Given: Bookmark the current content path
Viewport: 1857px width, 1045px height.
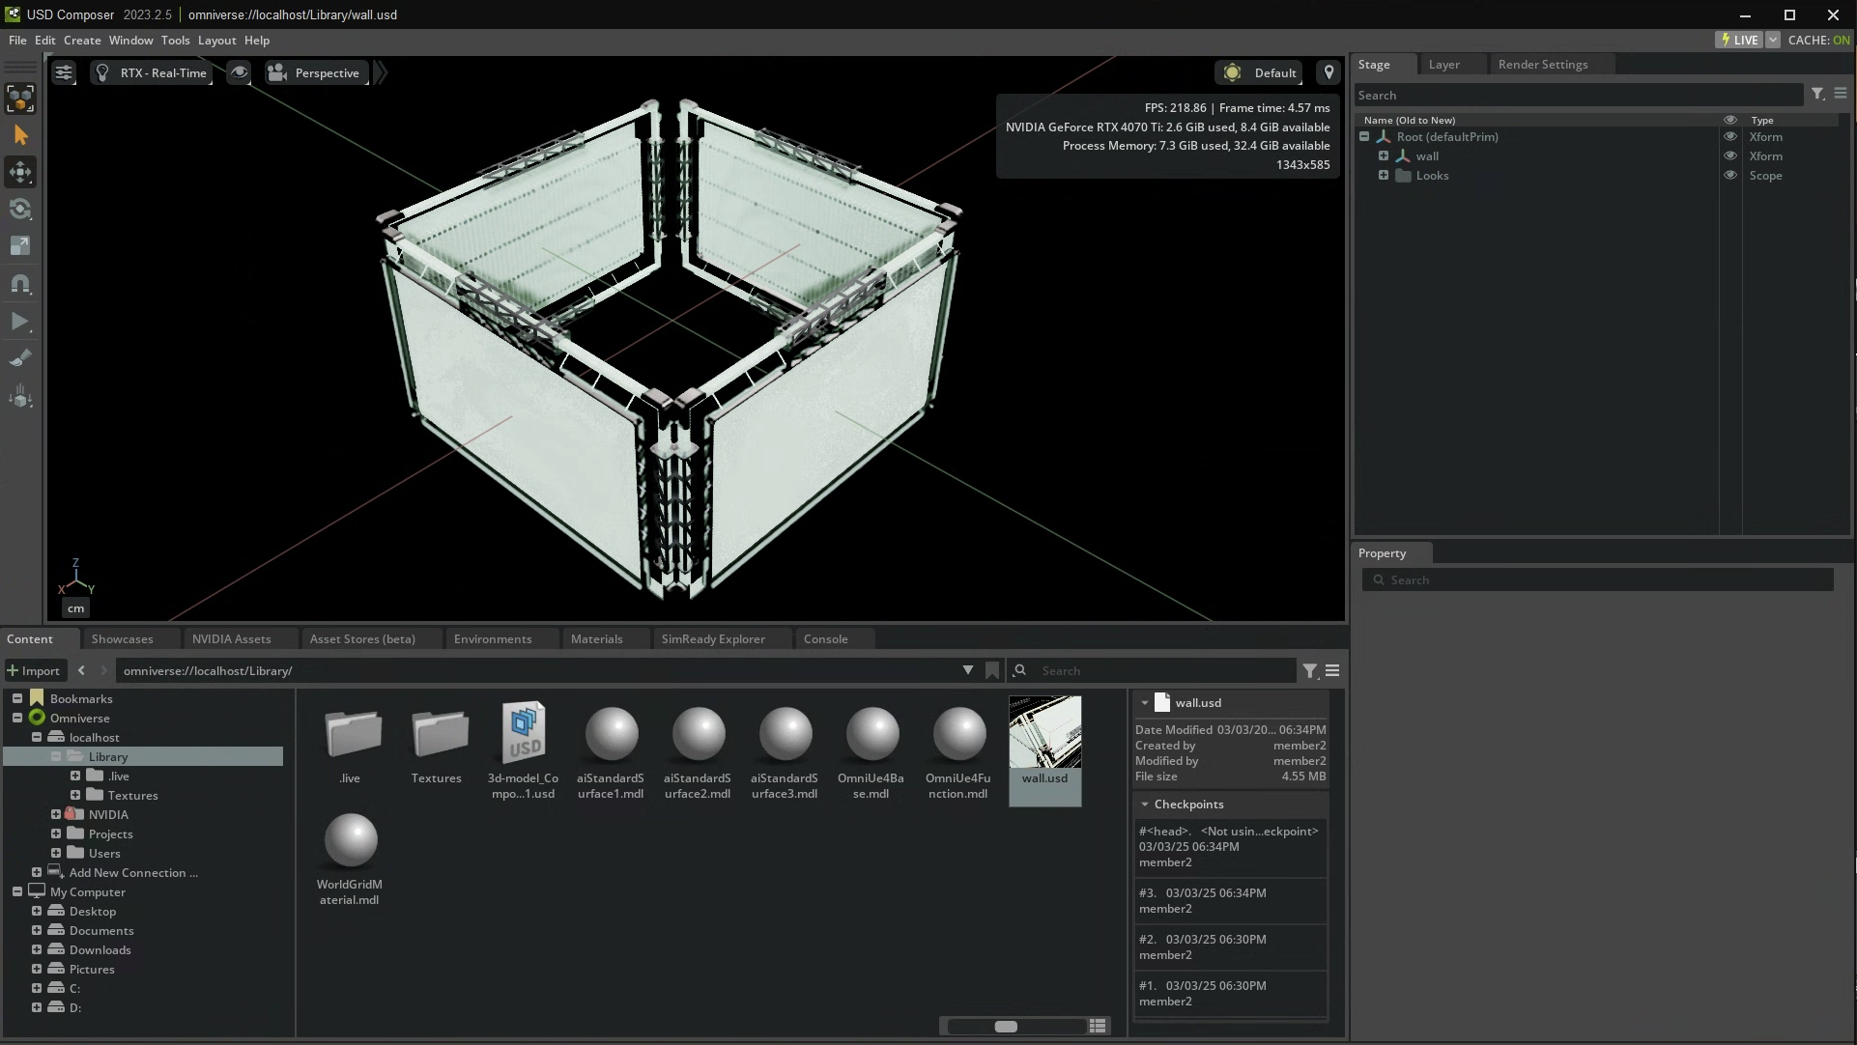Looking at the screenshot, I should (991, 670).
